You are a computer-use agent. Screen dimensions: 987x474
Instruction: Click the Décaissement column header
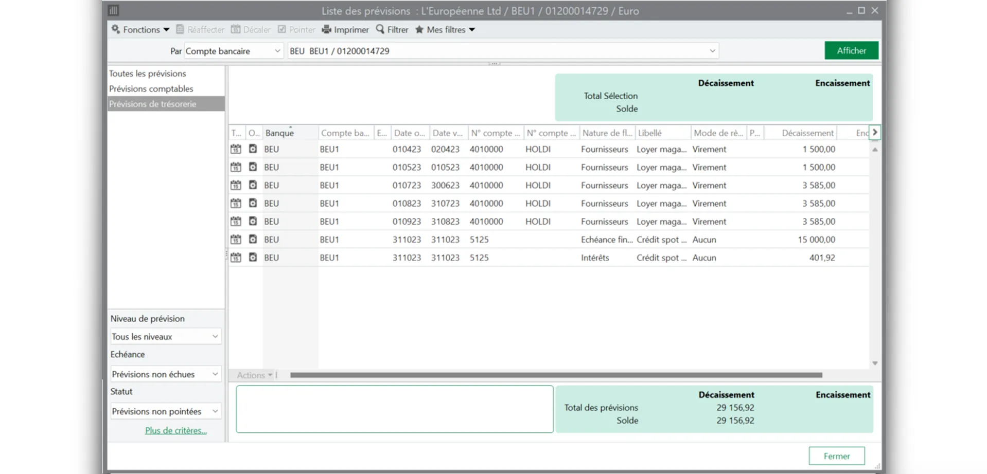pos(801,133)
